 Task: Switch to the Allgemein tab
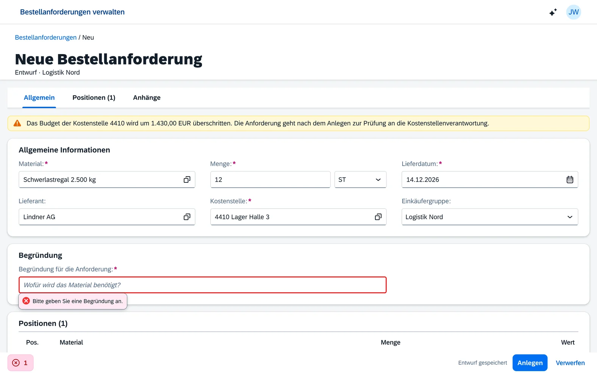39,98
